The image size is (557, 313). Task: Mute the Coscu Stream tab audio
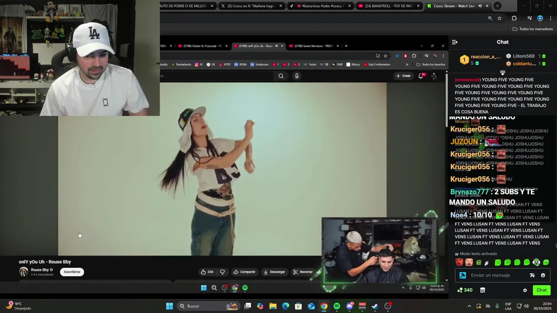(x=480, y=6)
